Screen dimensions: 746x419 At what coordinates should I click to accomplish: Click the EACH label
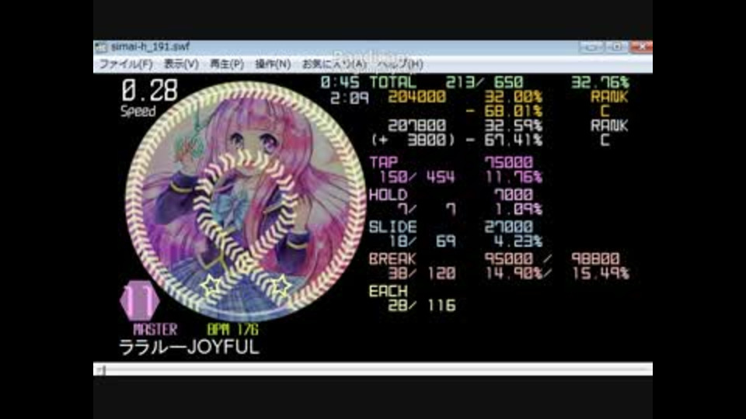pyautogui.click(x=389, y=291)
